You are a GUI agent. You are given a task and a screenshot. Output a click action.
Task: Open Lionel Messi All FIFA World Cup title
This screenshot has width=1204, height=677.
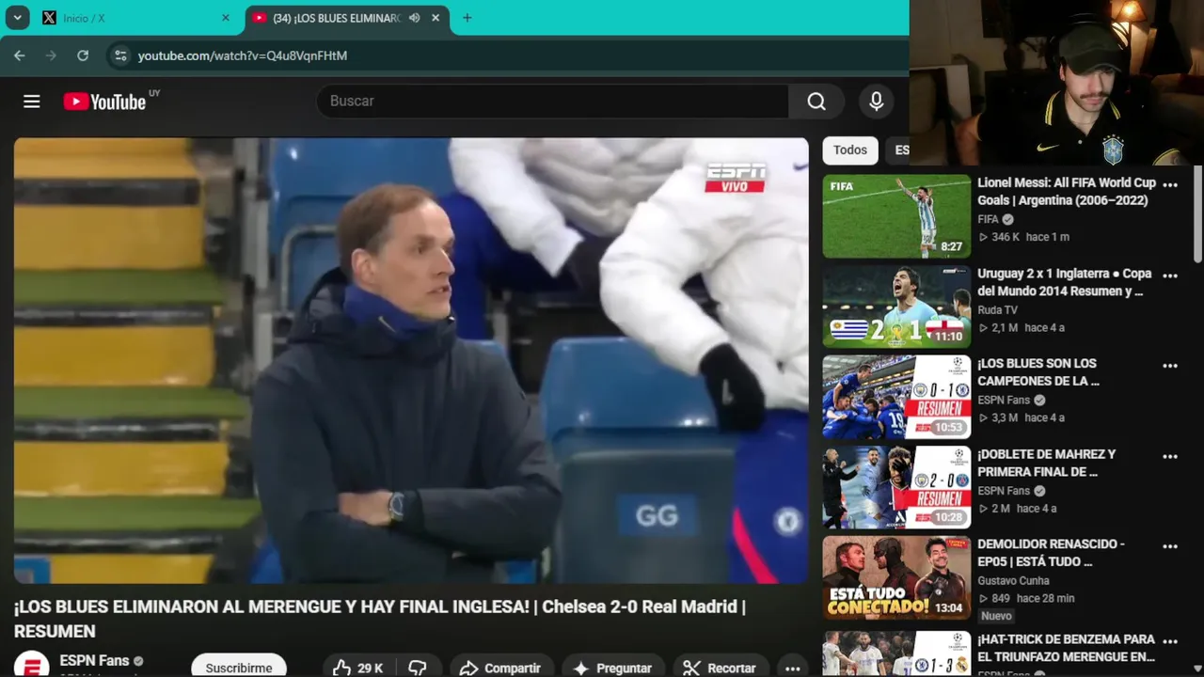(1067, 192)
